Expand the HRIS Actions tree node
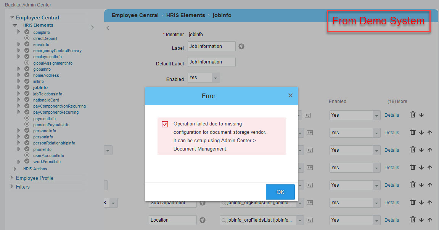 tap(15, 169)
